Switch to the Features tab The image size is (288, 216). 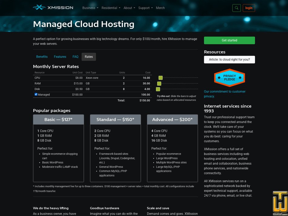point(60,57)
